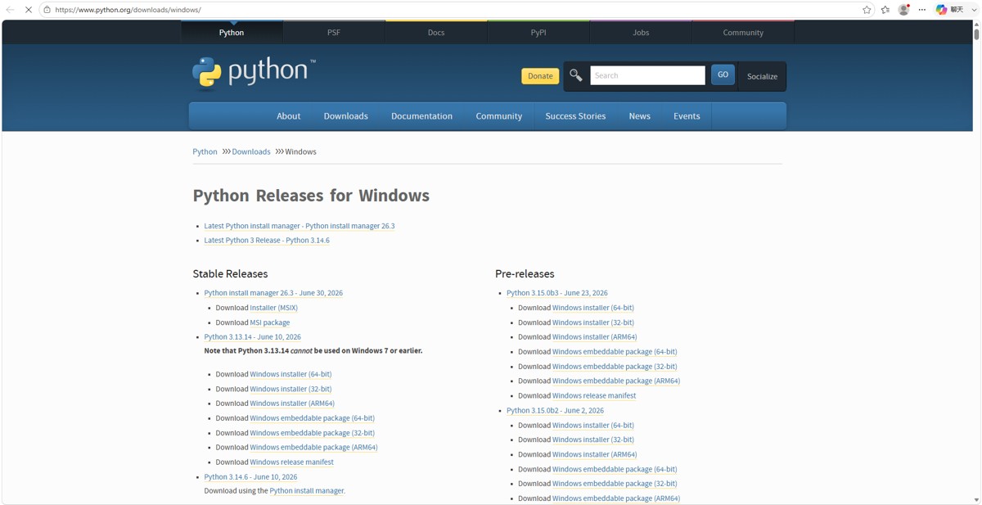Open the favorites list icon
982x505 pixels.
tap(885, 10)
